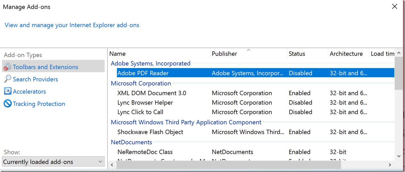This screenshot has height=172, width=405.
Task: Click the NetDocuments publisher cell of NeRemoteDoc Class
Action: [x=232, y=152]
